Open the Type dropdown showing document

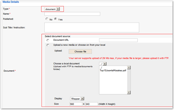(52, 9)
